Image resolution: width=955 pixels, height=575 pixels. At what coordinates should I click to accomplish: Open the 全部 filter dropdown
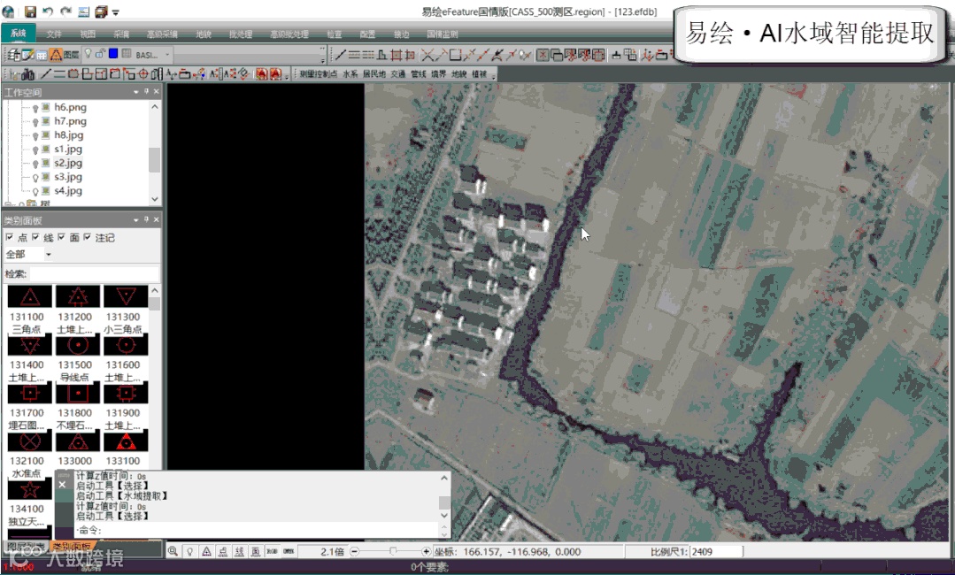coord(48,255)
